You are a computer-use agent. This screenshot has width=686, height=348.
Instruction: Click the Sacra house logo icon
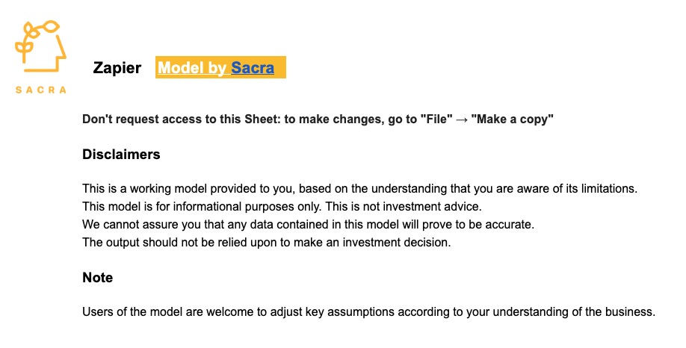point(40,46)
